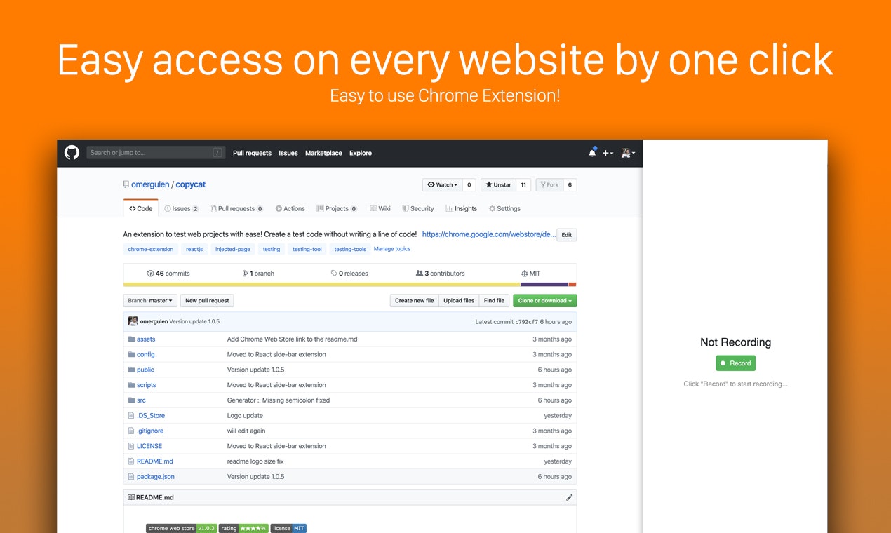Switch to the Code tab
Image resolution: width=891 pixels, height=533 pixels.
coord(141,208)
